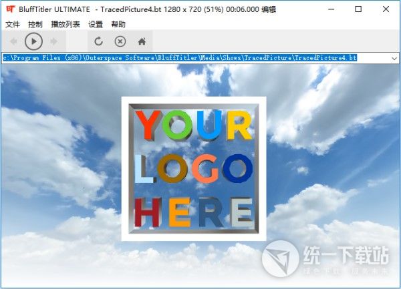Maximize the BluffTitler window
The height and width of the screenshot is (289, 401).
tap(358, 9)
